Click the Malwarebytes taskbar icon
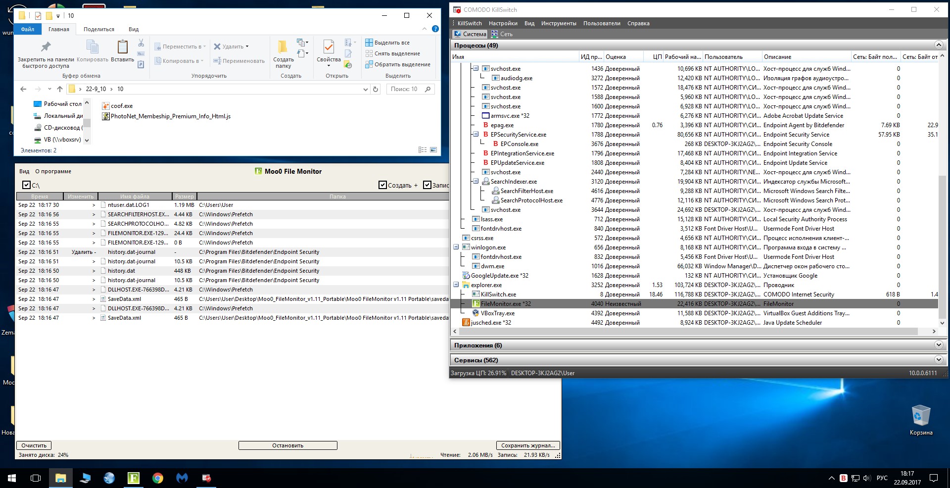This screenshot has height=488, width=950. [x=182, y=478]
